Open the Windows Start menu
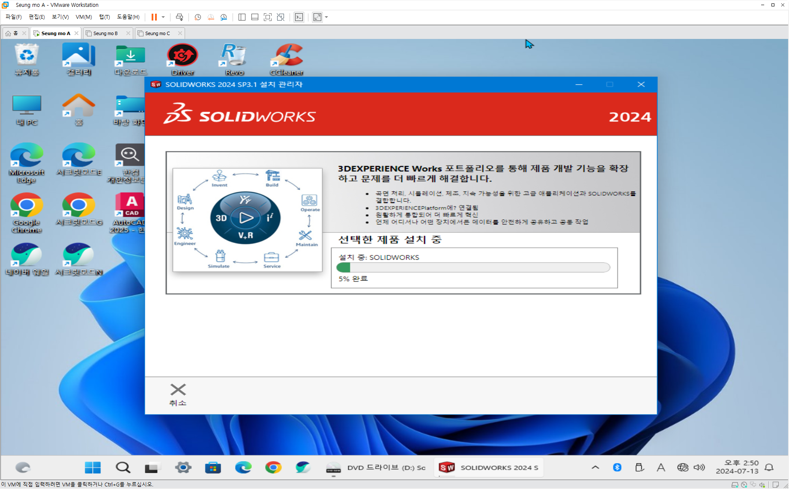 click(93, 468)
